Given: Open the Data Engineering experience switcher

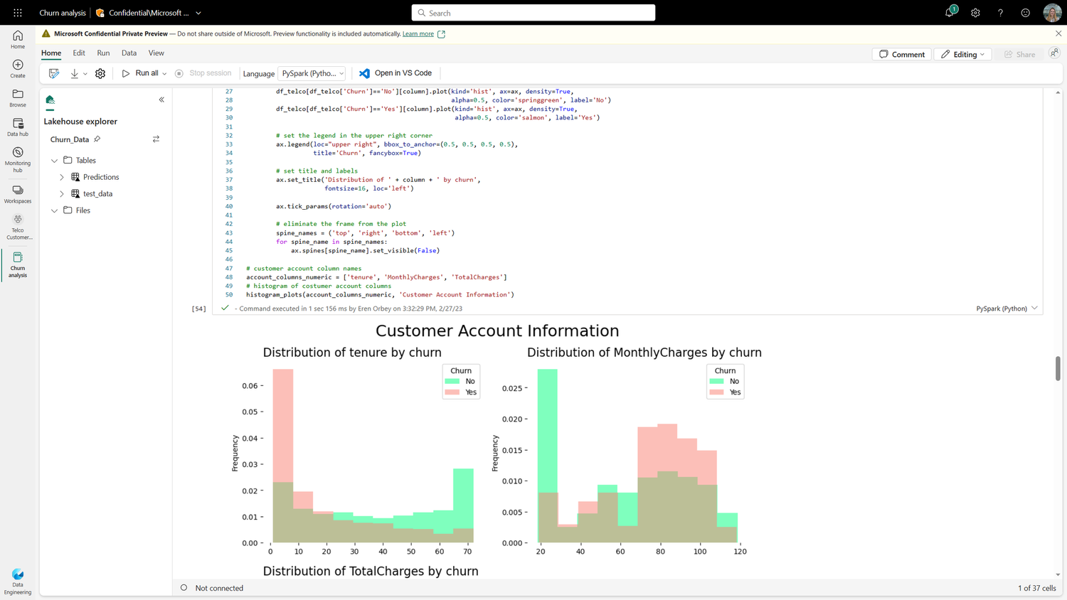Looking at the screenshot, I should (17, 579).
